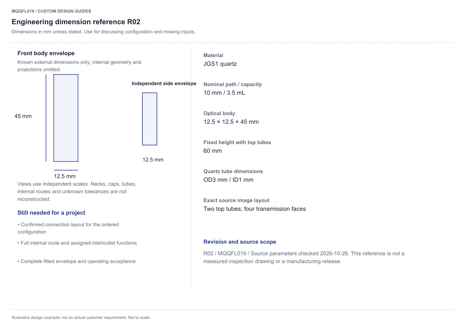Click 'Two top tubes; four transmission faces'
Image resolution: width=465 pixels, height=328 pixels.
(x=255, y=209)
